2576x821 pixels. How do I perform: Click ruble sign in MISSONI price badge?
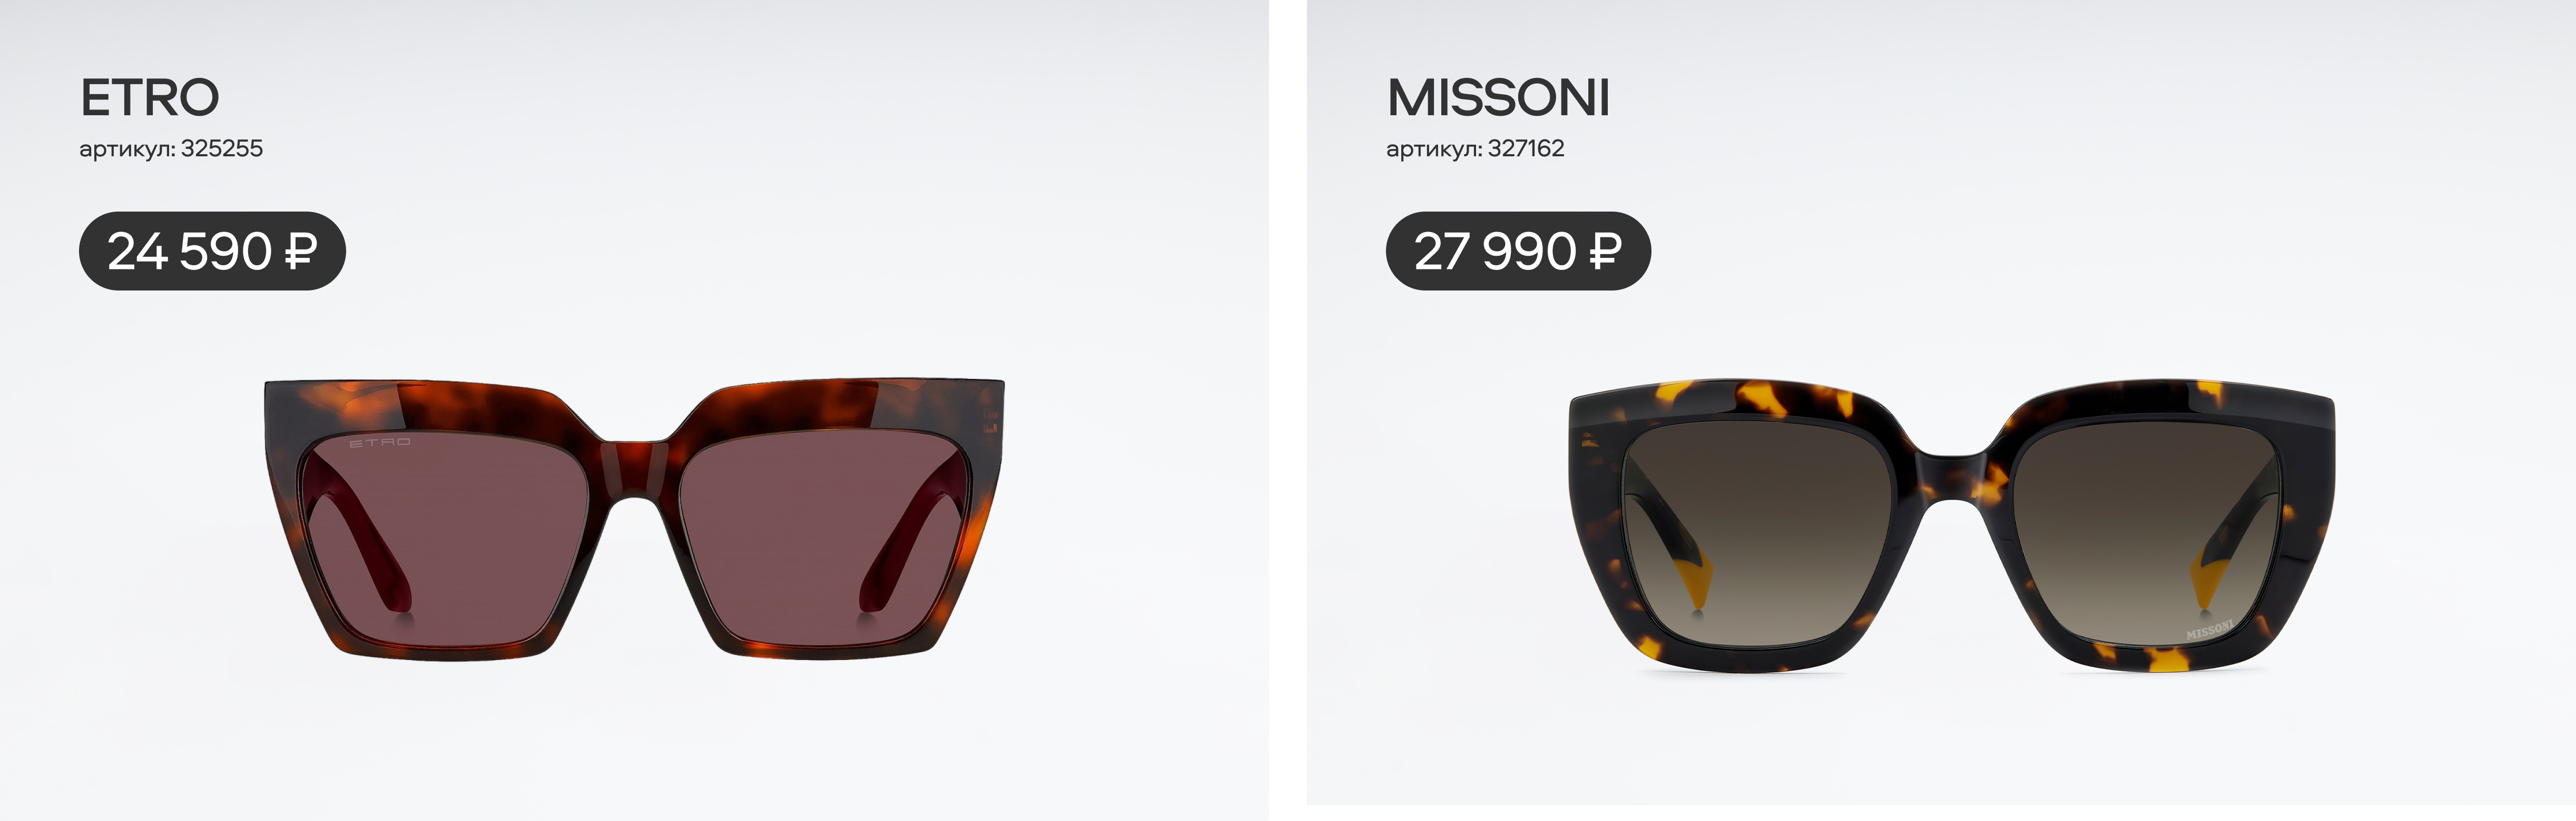(1605, 251)
